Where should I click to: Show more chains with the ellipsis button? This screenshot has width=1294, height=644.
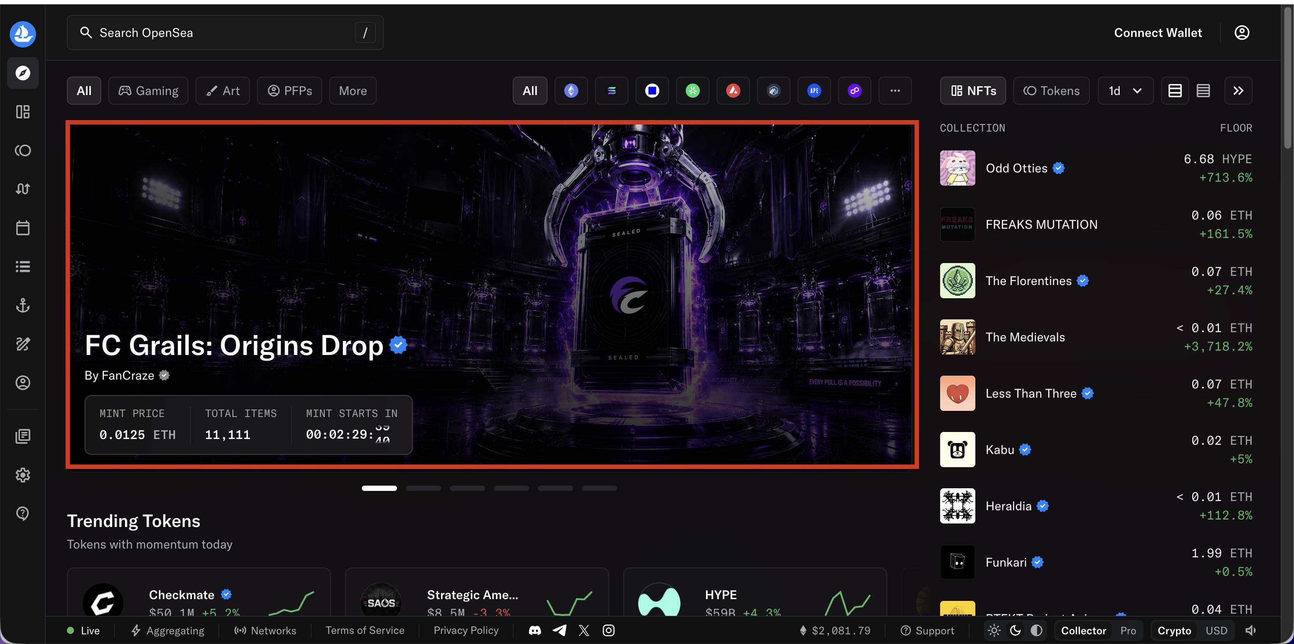[895, 90]
